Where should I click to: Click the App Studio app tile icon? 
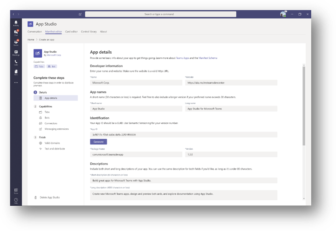click(38, 53)
